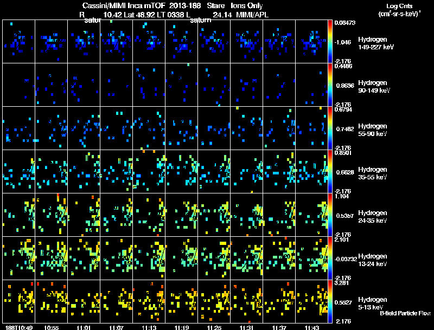Open the 5-13 keV panel at 11:43
This screenshot has width=434, height=330.
tap(311, 301)
